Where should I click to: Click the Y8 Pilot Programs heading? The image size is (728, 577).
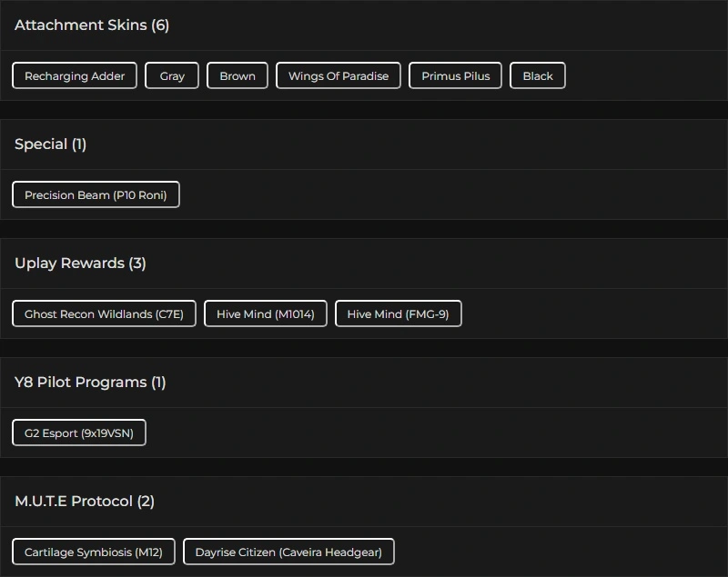(80, 383)
